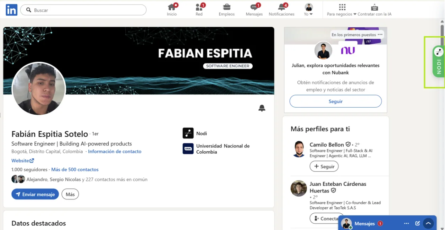This screenshot has height=230, width=445.
Task: Open the Red network icon
Action: (199, 10)
